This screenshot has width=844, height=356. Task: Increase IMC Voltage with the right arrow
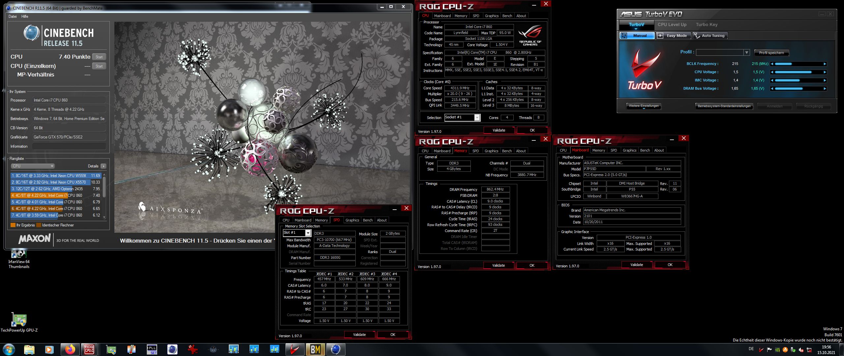pyautogui.click(x=825, y=80)
